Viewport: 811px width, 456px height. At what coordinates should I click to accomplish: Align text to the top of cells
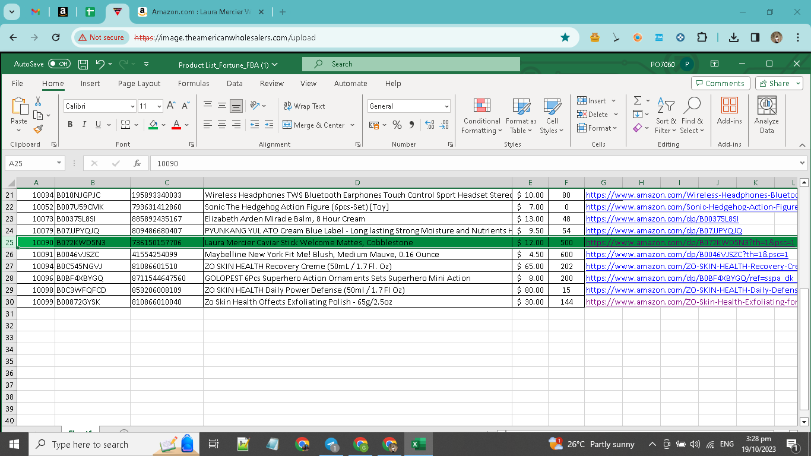[208, 106]
